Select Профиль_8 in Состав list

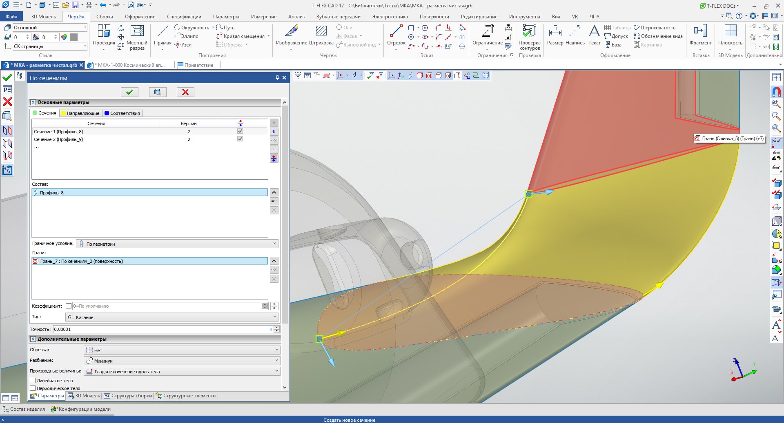[150, 192]
